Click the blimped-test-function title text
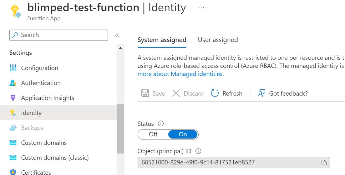Viewport: 345px width, 175px height. pos(83,8)
